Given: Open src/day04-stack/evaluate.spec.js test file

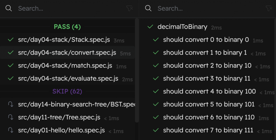Looking at the screenshot, I should click(68, 79).
